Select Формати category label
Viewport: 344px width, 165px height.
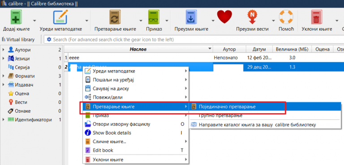pos(25,76)
